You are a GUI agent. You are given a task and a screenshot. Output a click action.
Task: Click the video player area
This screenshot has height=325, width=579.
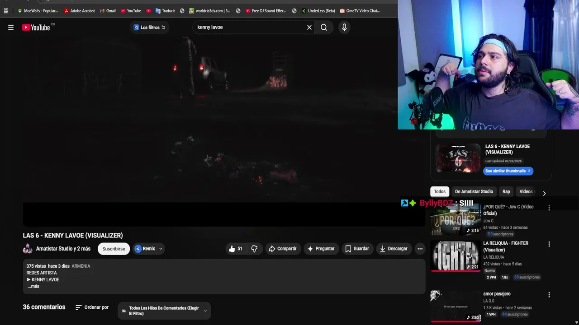tap(224, 131)
